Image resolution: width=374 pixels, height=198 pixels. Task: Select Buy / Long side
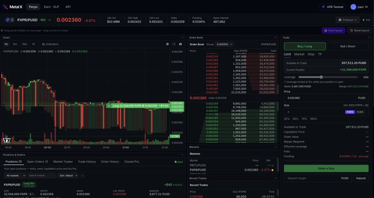[x=305, y=46]
